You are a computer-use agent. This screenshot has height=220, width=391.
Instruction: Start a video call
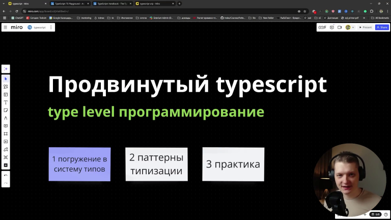(x=340, y=28)
